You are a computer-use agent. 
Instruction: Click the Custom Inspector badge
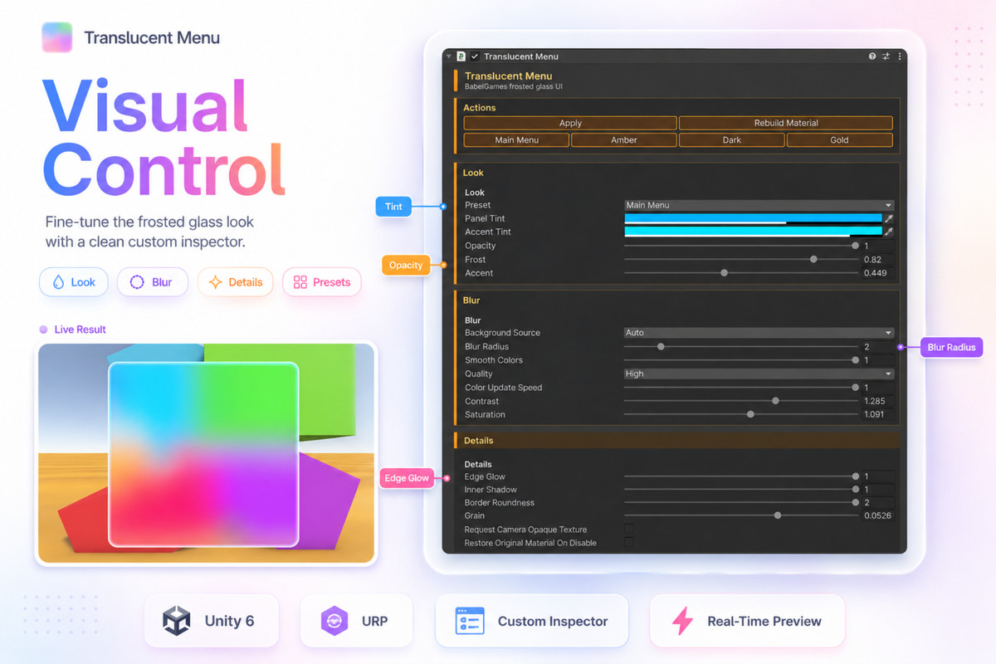532,621
